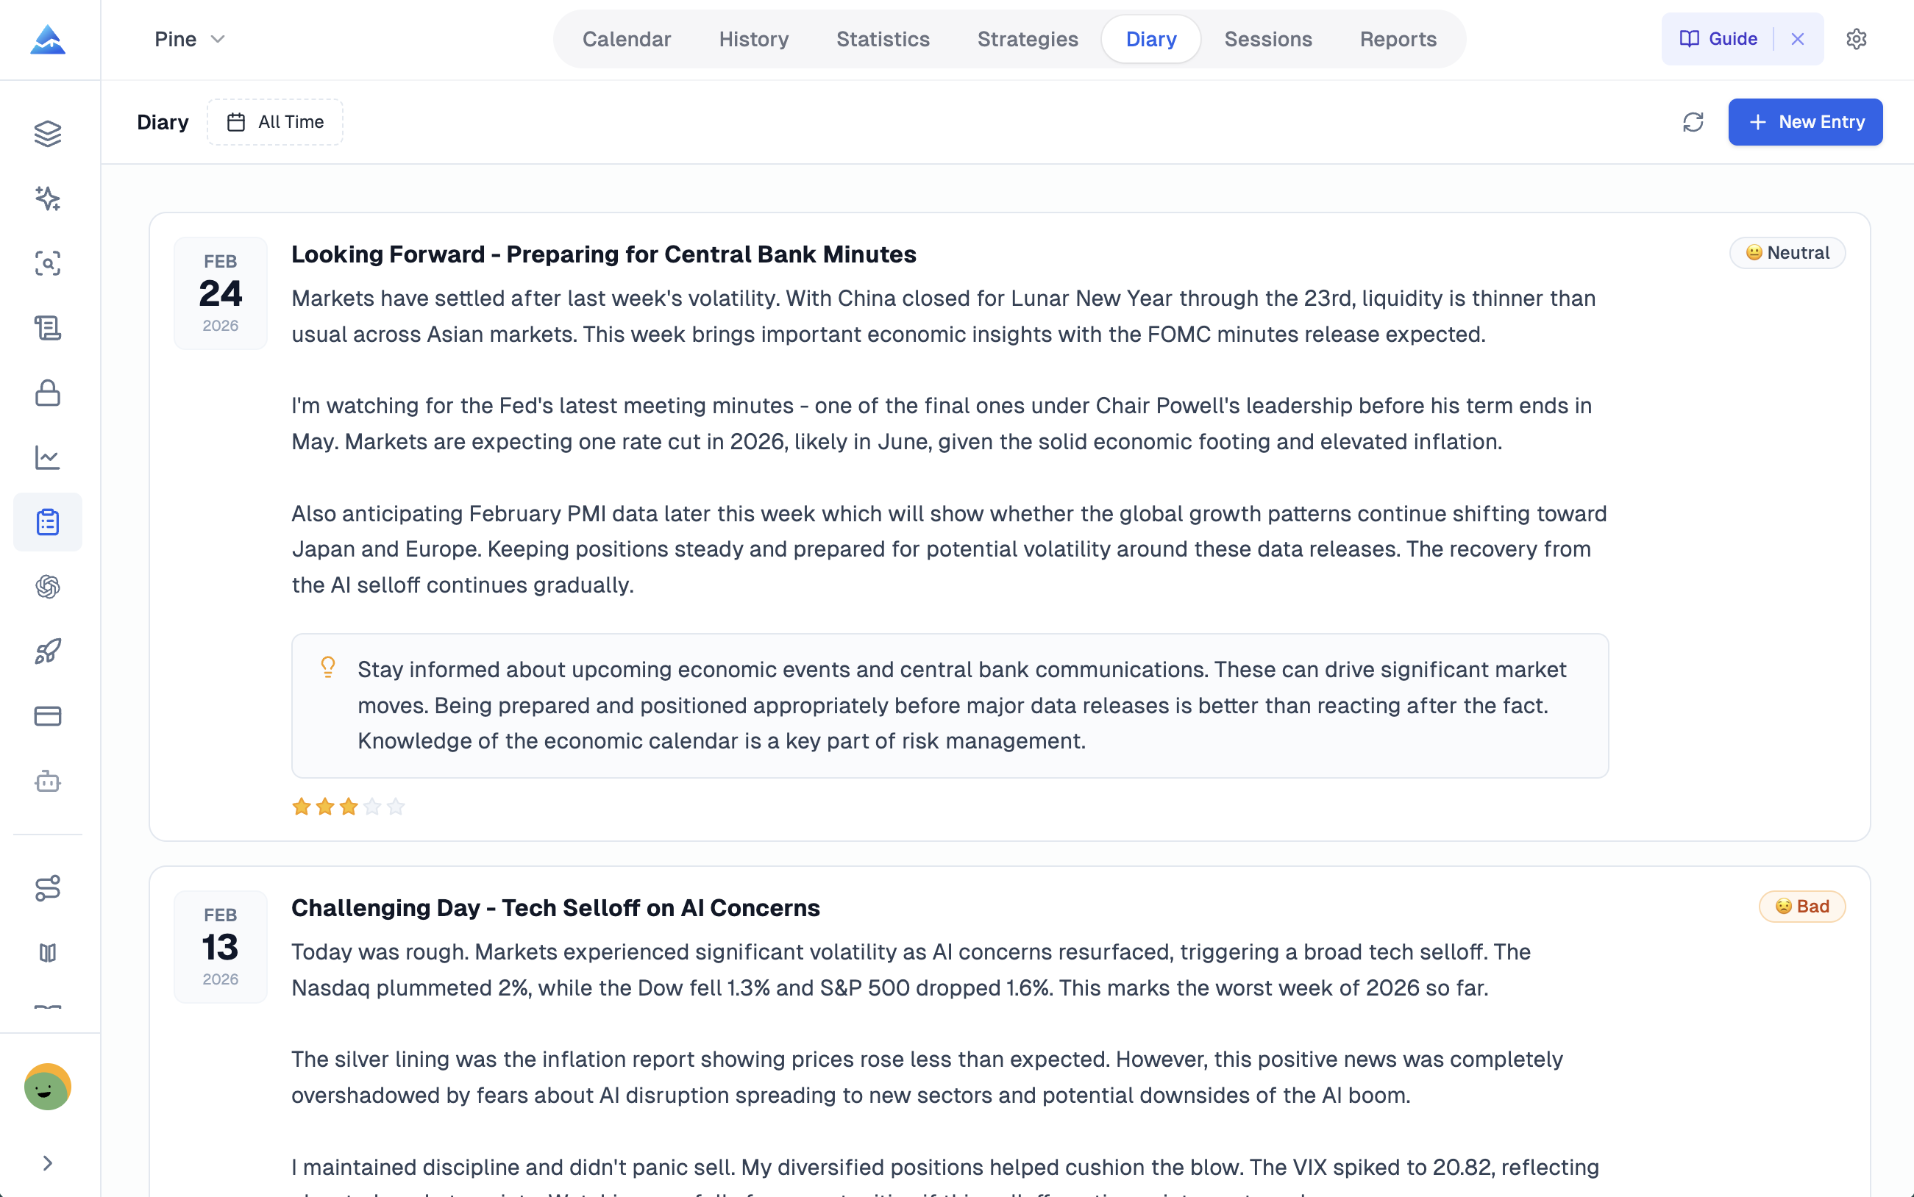Switch to the Calendar tab
The height and width of the screenshot is (1197, 1914).
[627, 39]
